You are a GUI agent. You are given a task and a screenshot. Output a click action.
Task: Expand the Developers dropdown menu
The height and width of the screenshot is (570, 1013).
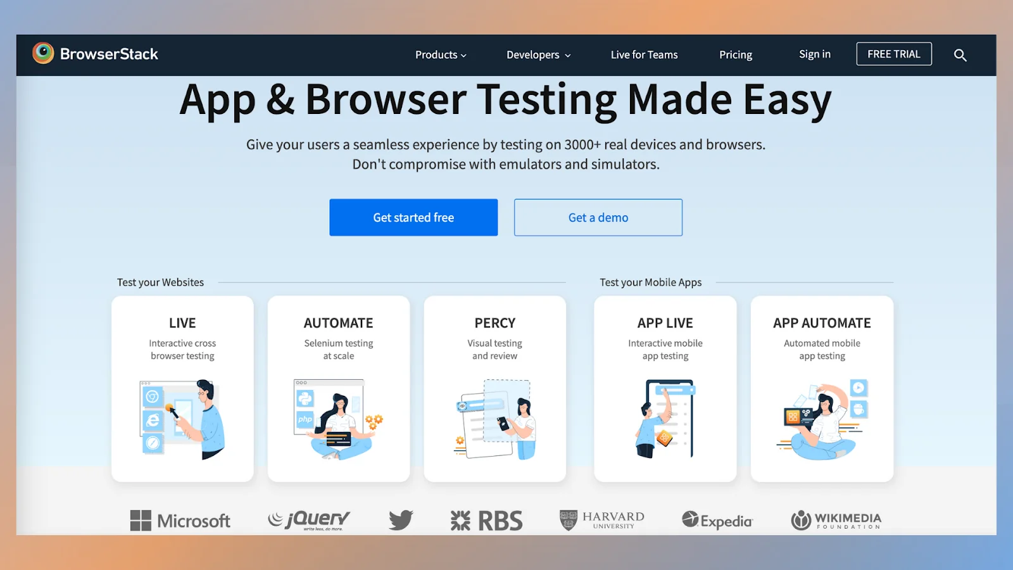click(x=538, y=55)
